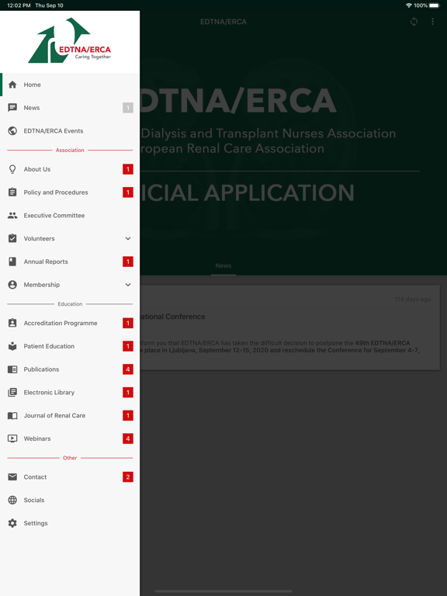Image resolution: width=447 pixels, height=596 pixels.
Task: Click the Journal of Renal Care book icon
Action: pos(12,415)
